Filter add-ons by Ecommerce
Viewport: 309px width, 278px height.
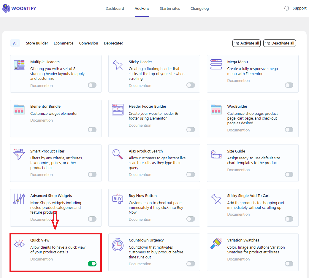pos(64,43)
